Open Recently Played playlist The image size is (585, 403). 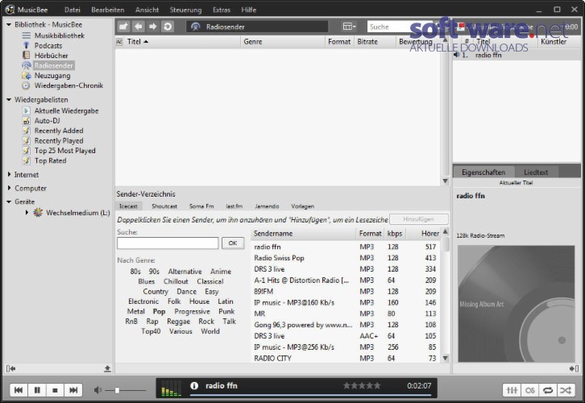point(59,141)
